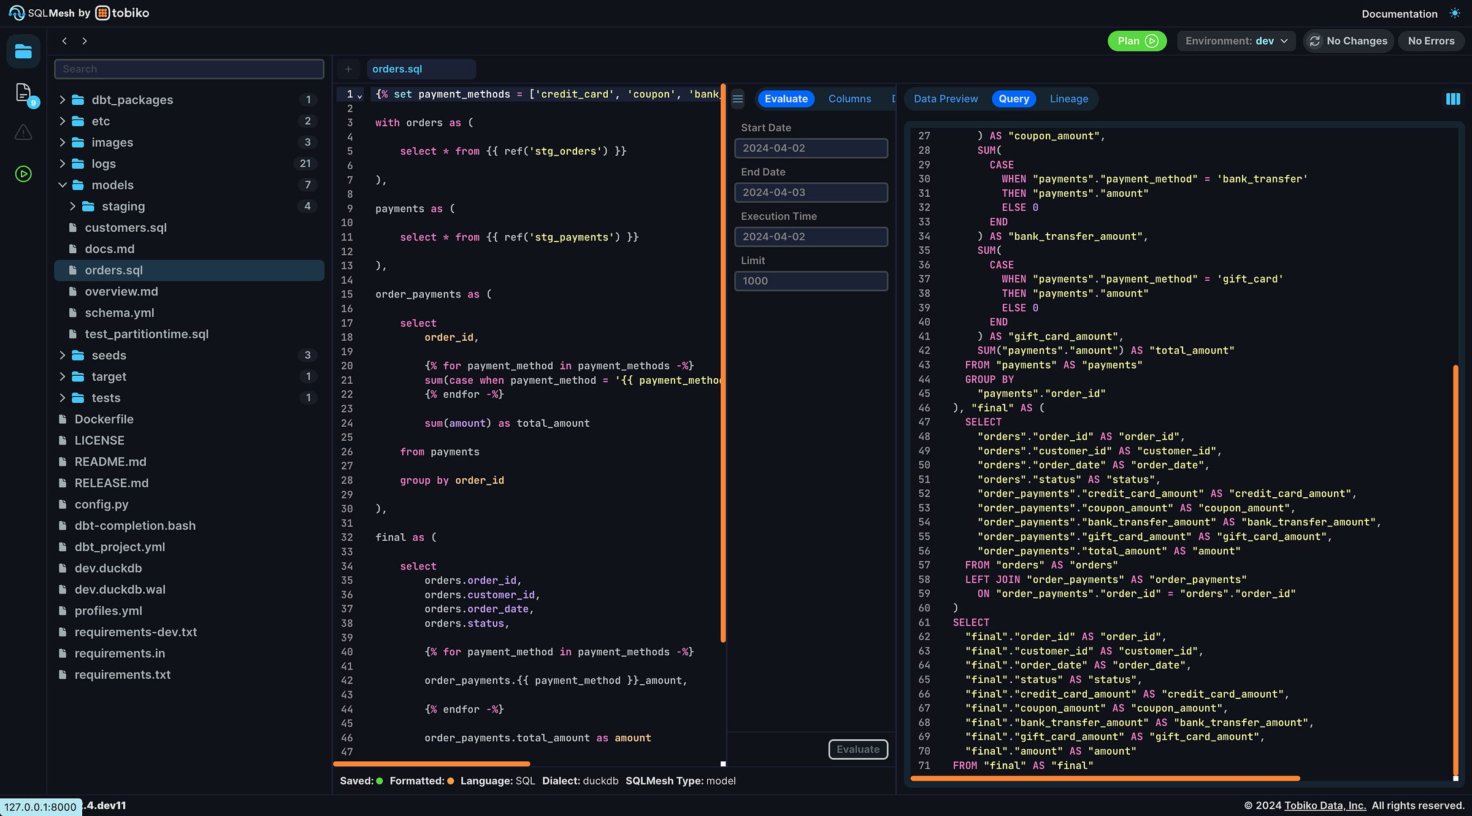
Task: Fold code at line 1 chevron
Action: pyautogui.click(x=360, y=96)
